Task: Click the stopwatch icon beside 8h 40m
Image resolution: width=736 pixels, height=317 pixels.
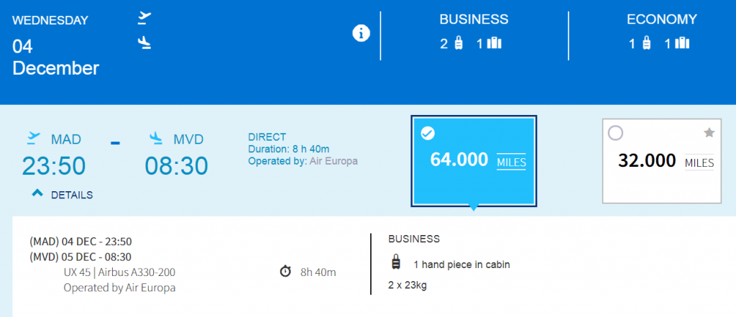Action: click(285, 272)
